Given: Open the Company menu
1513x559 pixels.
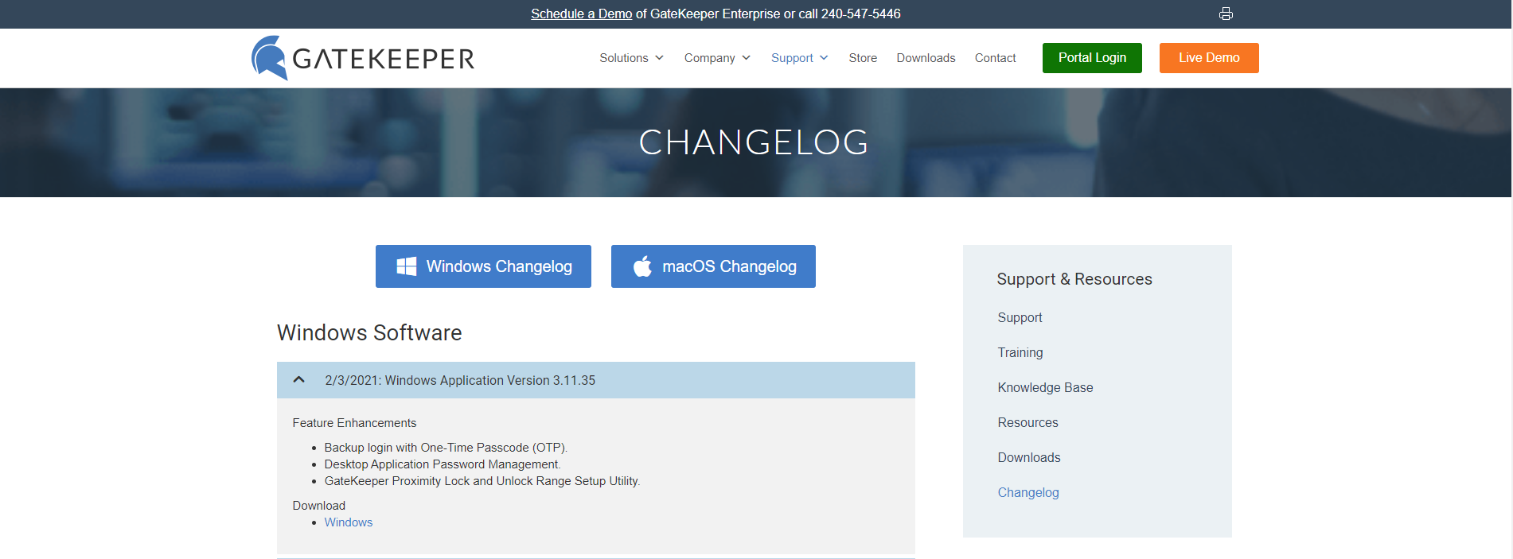Looking at the screenshot, I should point(709,58).
